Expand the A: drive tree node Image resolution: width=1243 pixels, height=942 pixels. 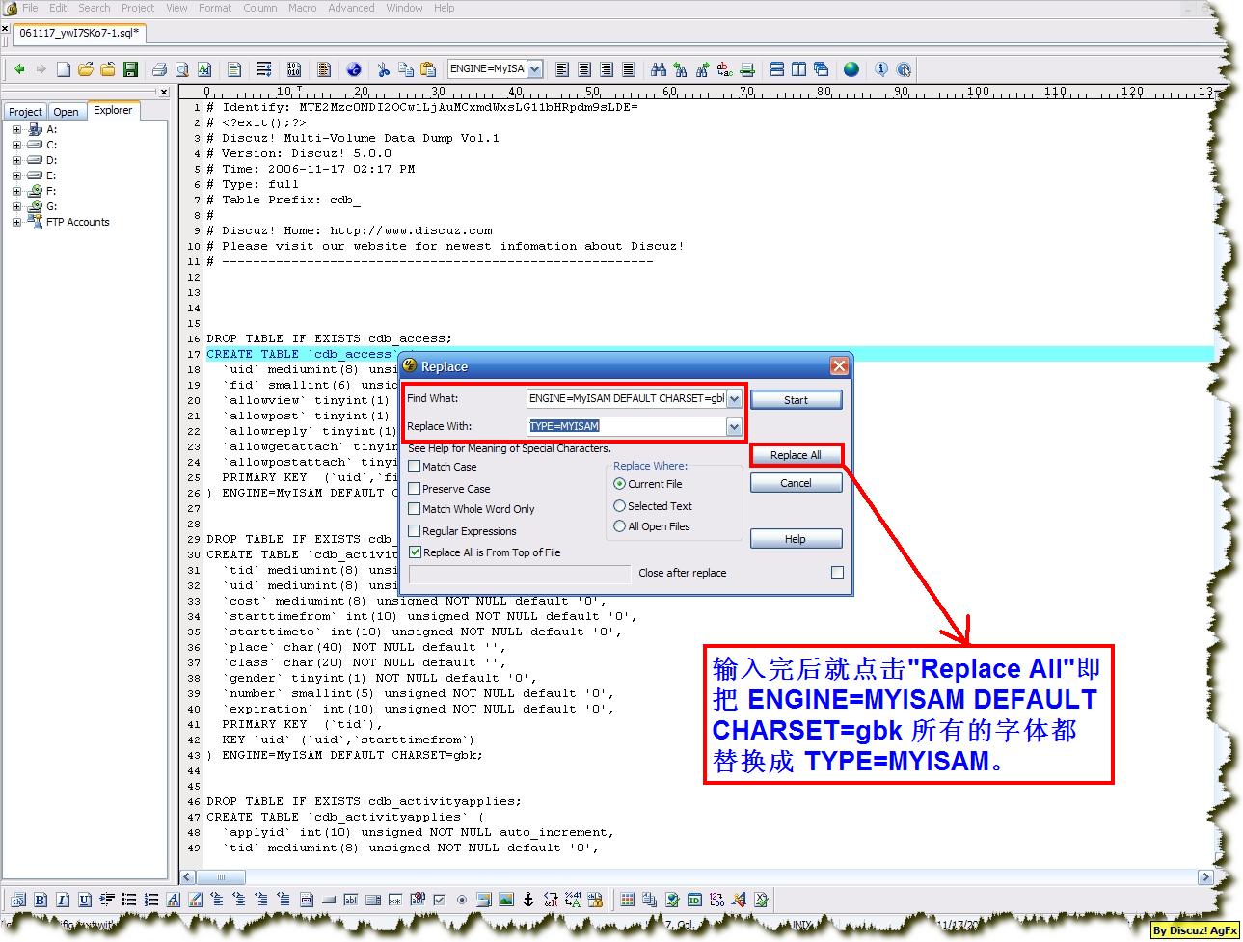point(16,129)
